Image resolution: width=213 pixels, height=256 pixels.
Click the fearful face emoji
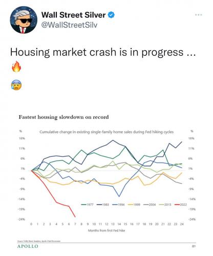tap(16, 85)
